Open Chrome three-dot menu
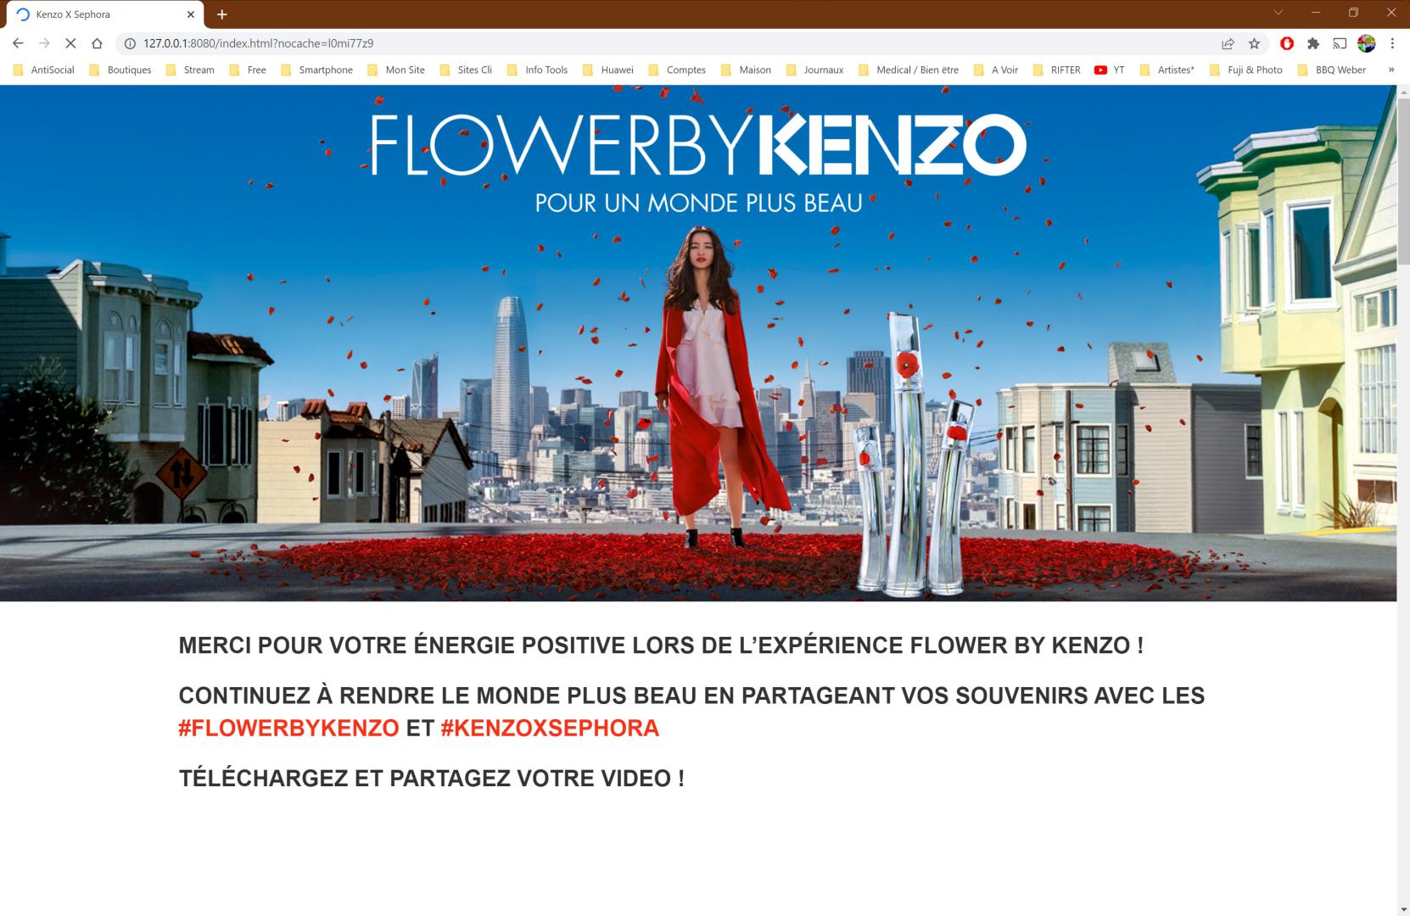The width and height of the screenshot is (1410, 916). coord(1392,43)
